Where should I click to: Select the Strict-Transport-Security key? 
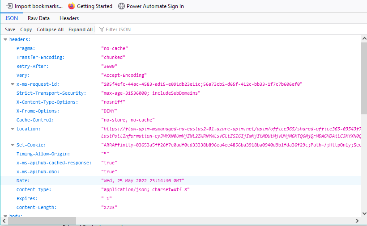pos(51,93)
